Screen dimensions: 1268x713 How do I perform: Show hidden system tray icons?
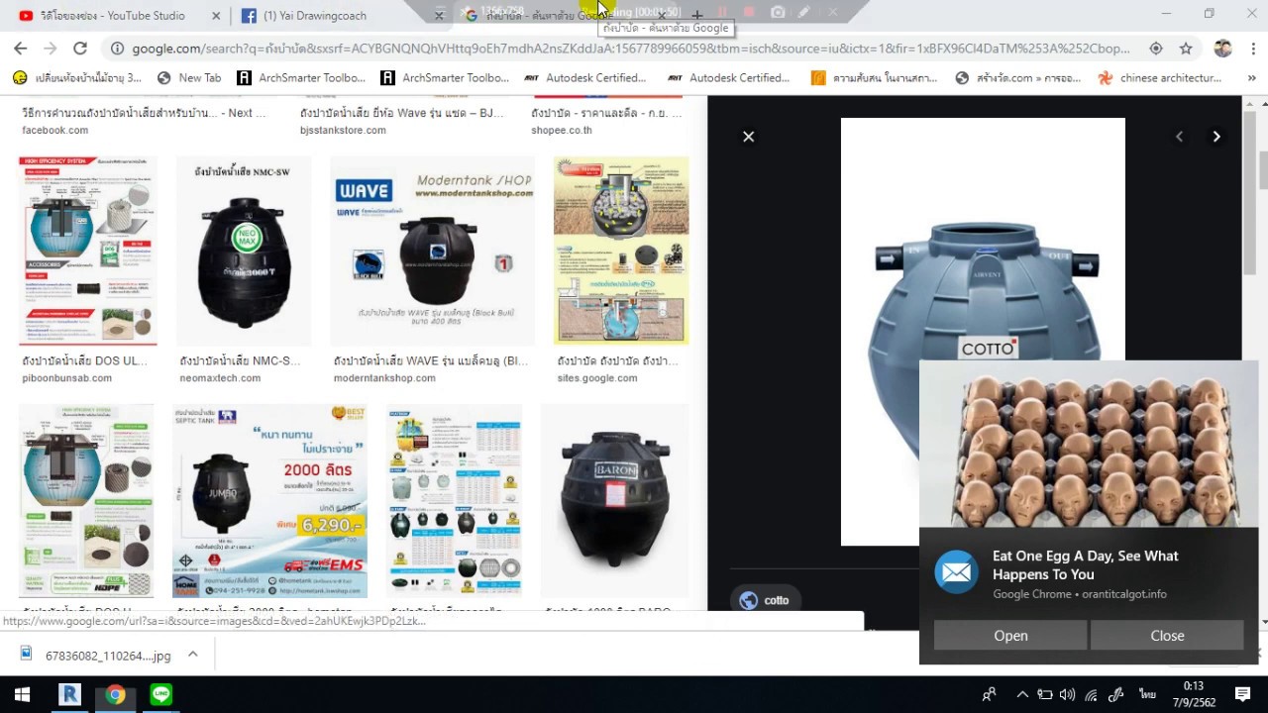pyautogui.click(x=1022, y=694)
